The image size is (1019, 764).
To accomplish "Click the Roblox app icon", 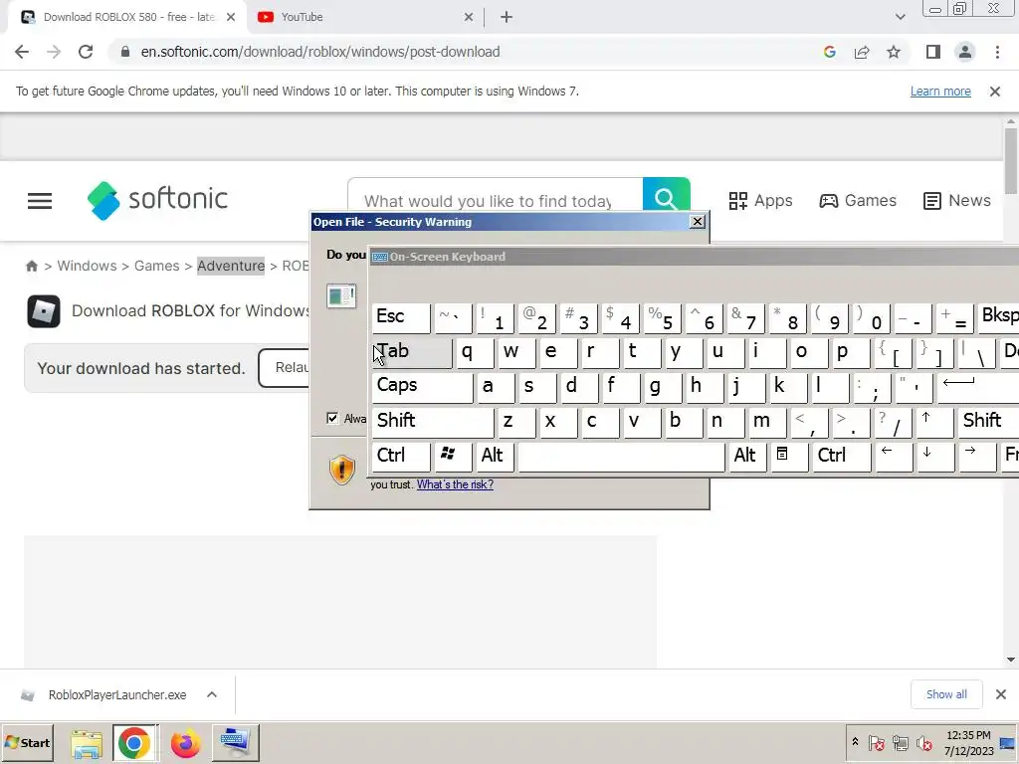I will (44, 311).
